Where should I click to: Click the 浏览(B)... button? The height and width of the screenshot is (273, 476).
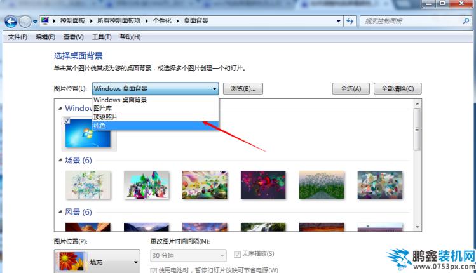(x=243, y=89)
